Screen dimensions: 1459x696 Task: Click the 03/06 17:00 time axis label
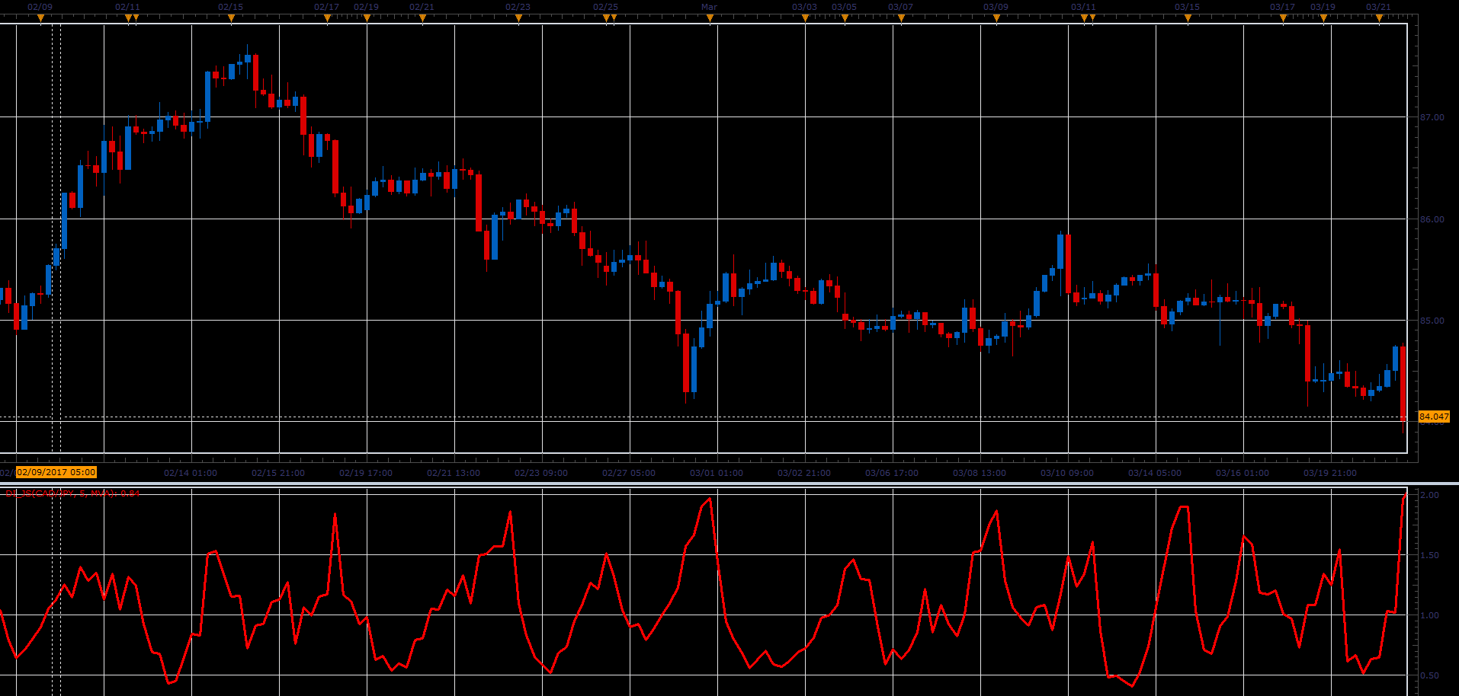(892, 473)
